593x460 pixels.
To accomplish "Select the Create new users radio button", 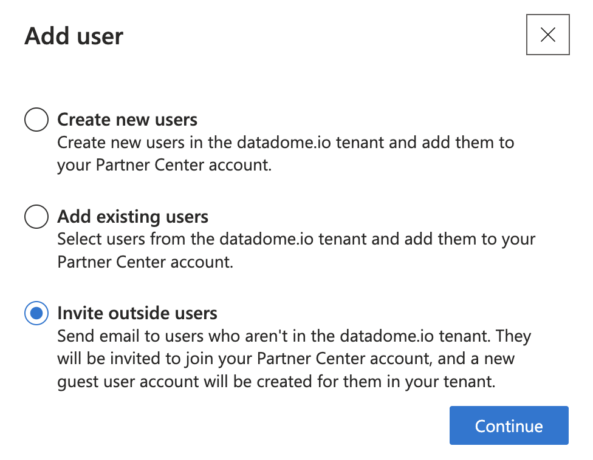I will (36, 120).
